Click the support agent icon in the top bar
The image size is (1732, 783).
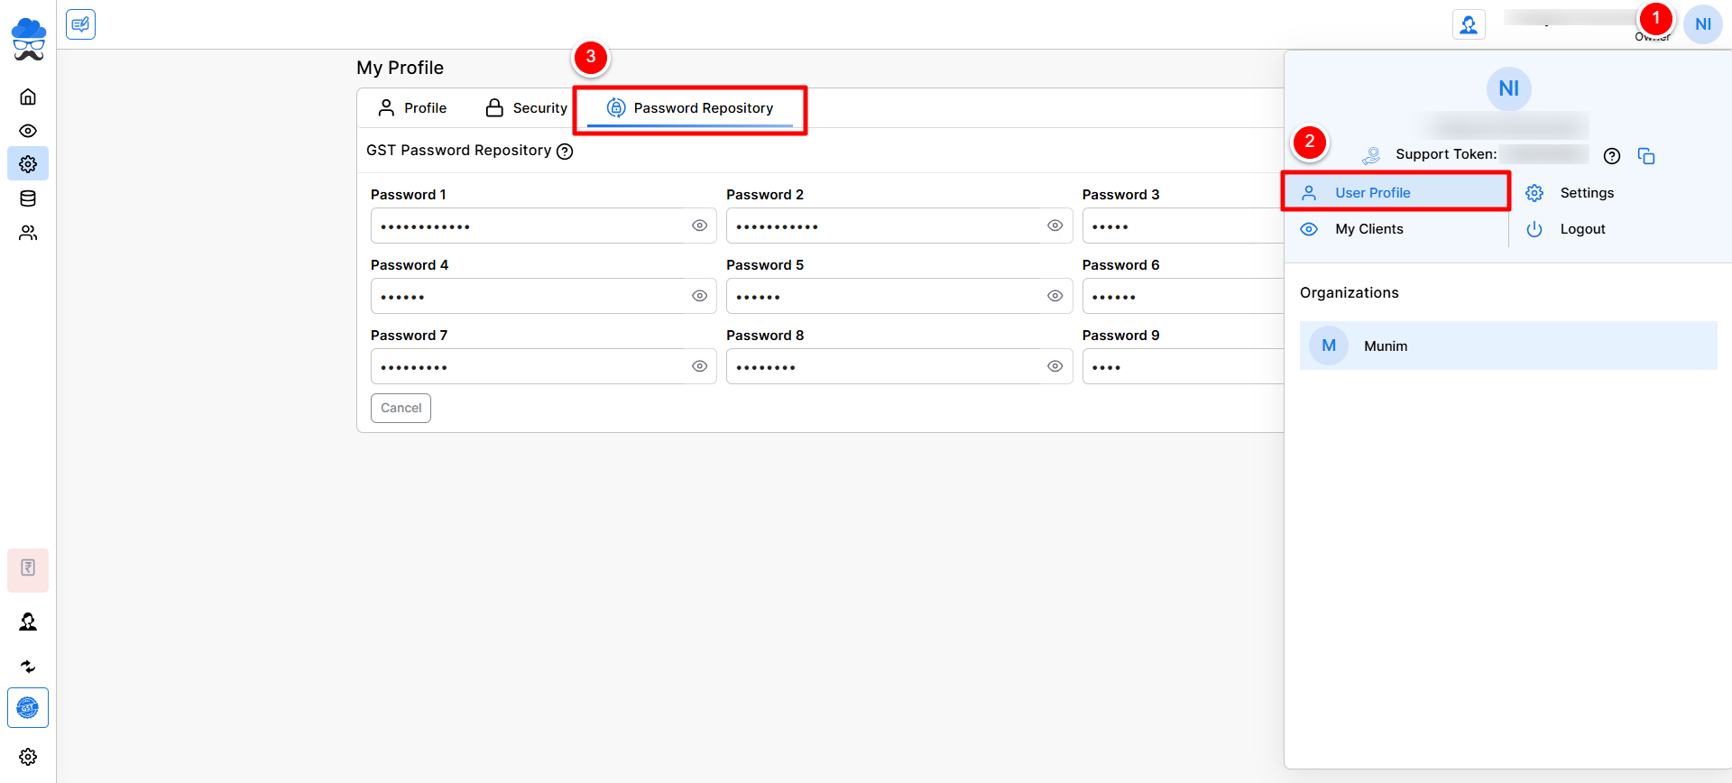[x=1469, y=24]
